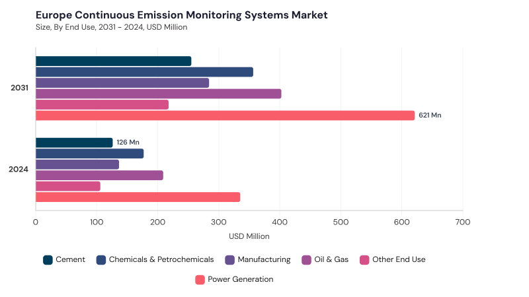This screenshot has width=529, height=297.
Task: Select the 2024 Other End Use bar
Action: [68, 186]
